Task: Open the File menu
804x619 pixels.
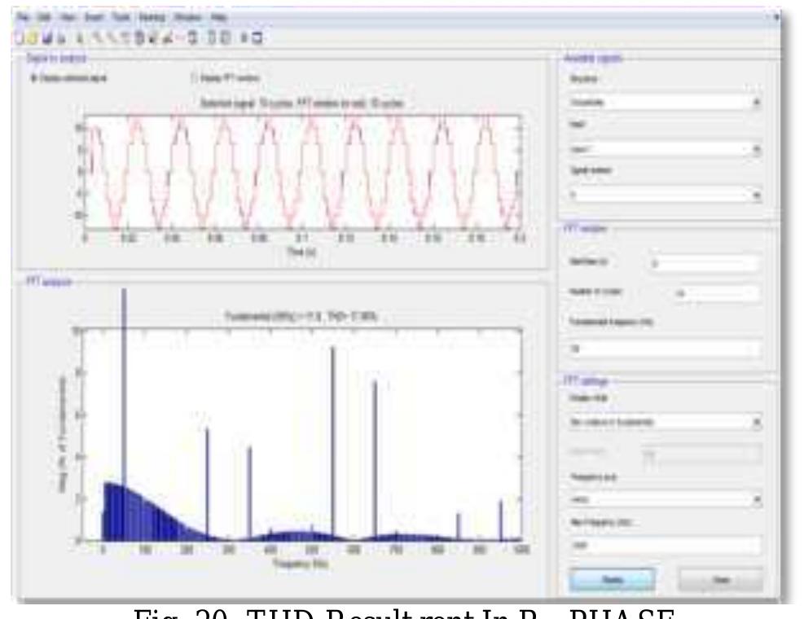Action: [23, 17]
